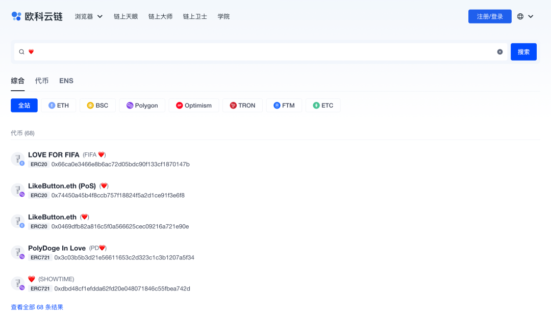Go to 链上天眼 page
551x317 pixels.
[126, 16]
